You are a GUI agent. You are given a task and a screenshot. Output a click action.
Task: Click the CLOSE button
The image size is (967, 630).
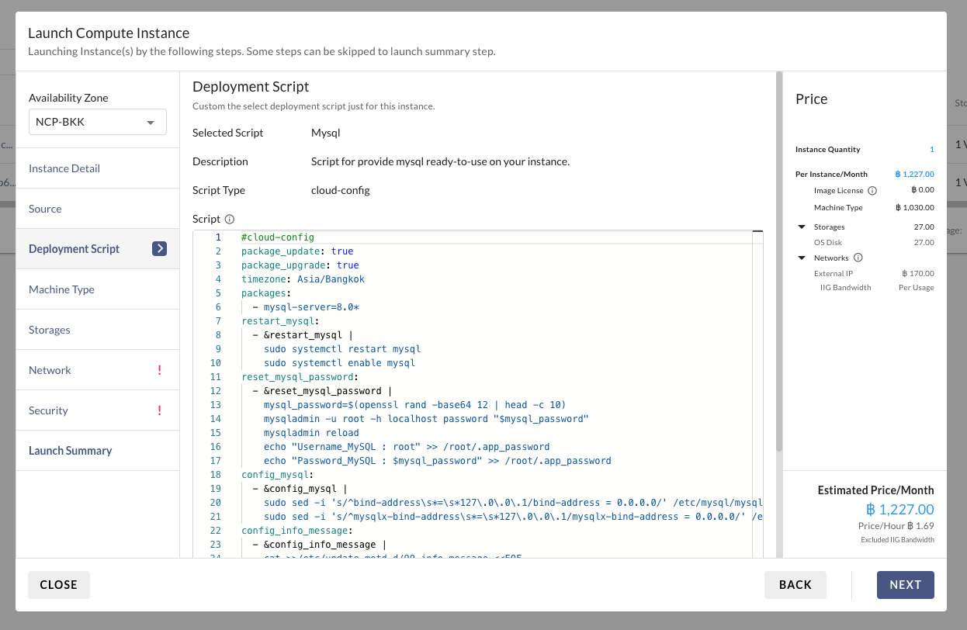59,585
